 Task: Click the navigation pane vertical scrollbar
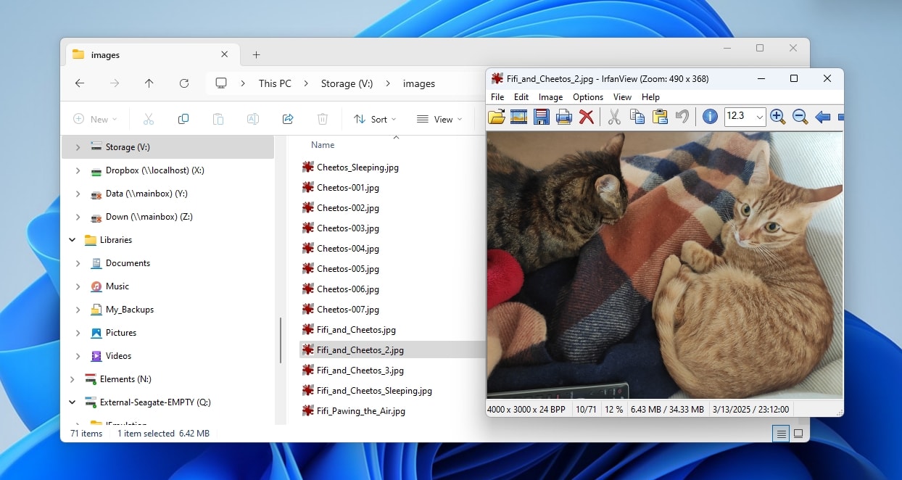280,340
